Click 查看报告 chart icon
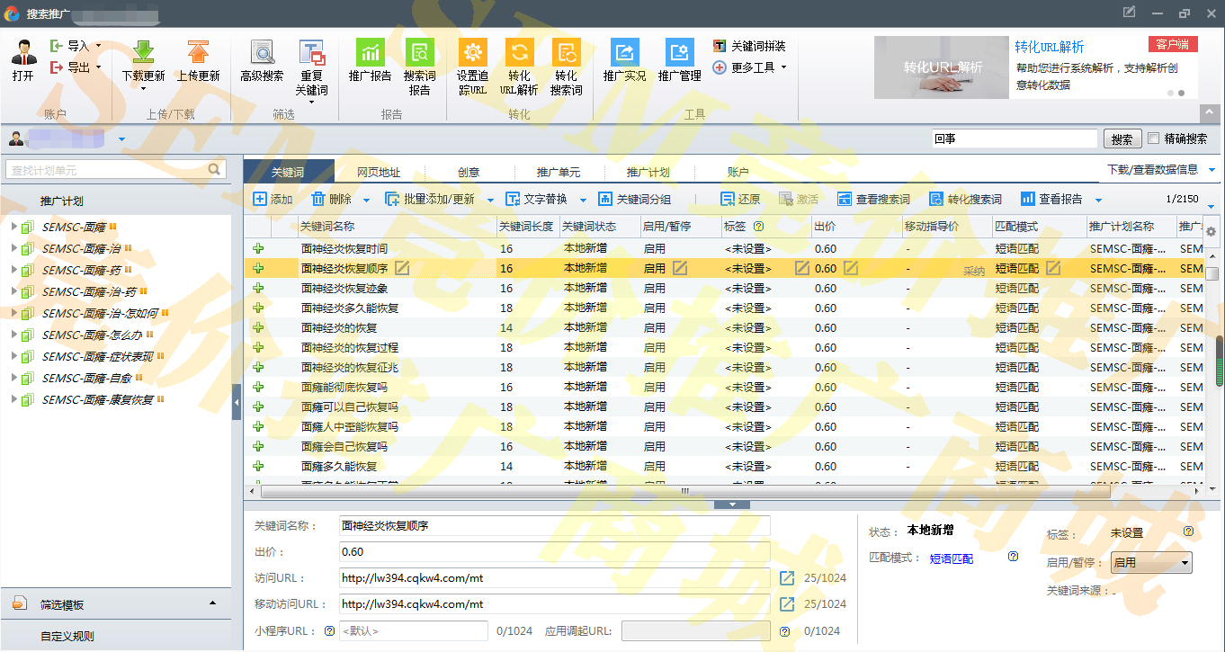The height and width of the screenshot is (652, 1225). 1028,200
